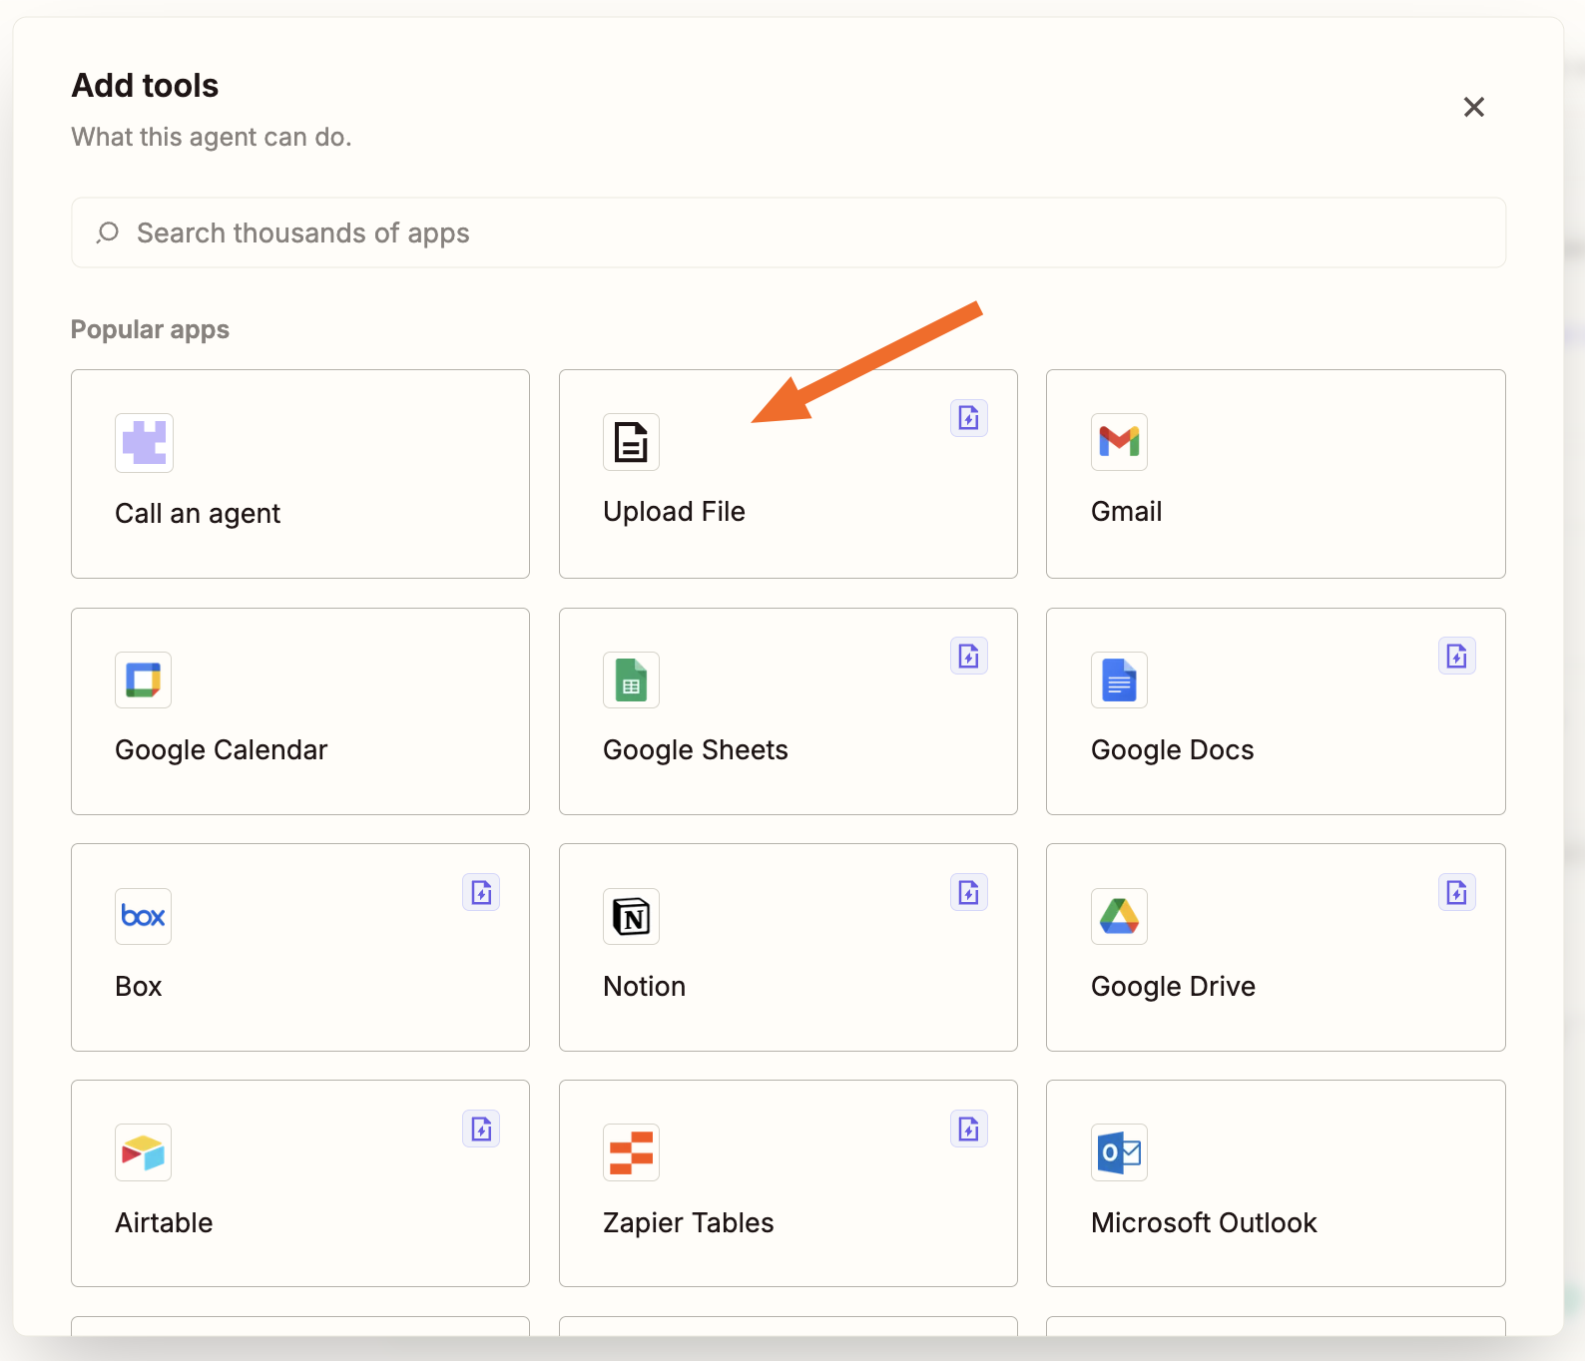The width and height of the screenshot is (1585, 1361).
Task: Pick the Airtable label
Action: (x=164, y=1223)
